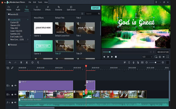Select the Opener 2 thumbnail
Image resolution: width=176 pixels, height=109 pixels.
click(43, 46)
